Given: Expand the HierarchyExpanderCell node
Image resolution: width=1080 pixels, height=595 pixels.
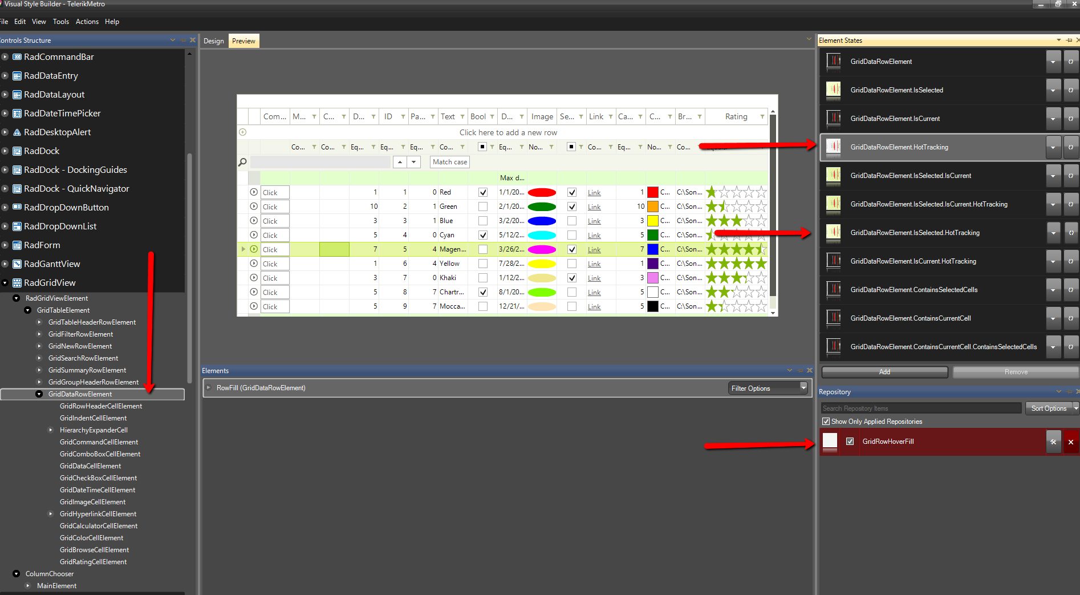Looking at the screenshot, I should [51, 430].
